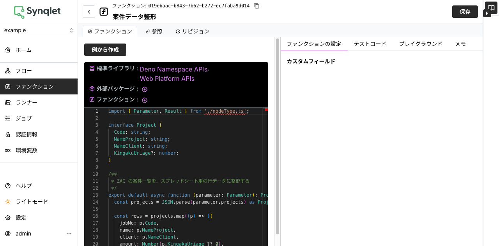
Task: Click the flow icon in sidebar
Action: pyautogui.click(x=8, y=71)
